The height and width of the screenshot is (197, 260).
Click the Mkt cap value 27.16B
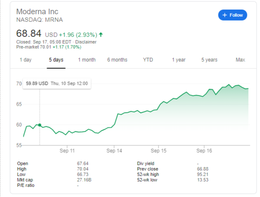84,180
